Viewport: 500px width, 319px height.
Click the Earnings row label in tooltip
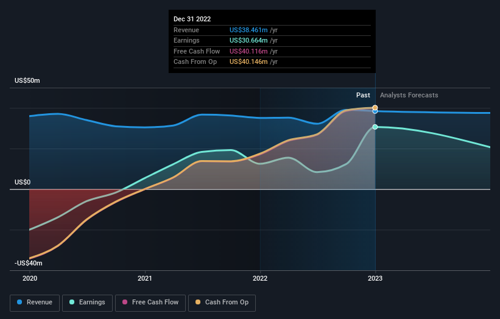tap(186, 40)
